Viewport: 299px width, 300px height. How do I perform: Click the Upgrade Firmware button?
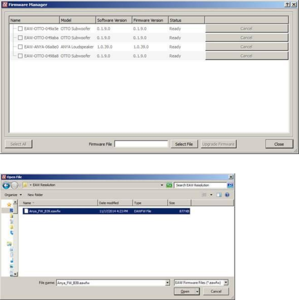click(219, 144)
